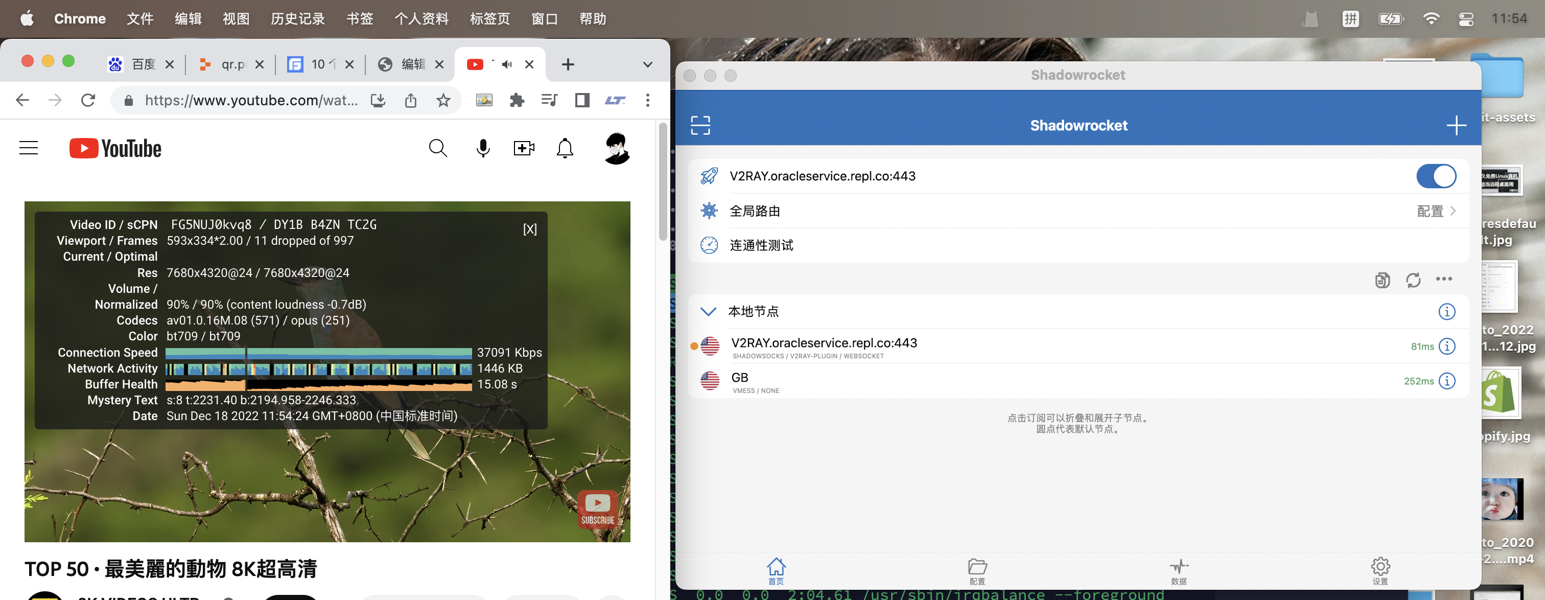Open Chrome media control icon

[x=549, y=100]
